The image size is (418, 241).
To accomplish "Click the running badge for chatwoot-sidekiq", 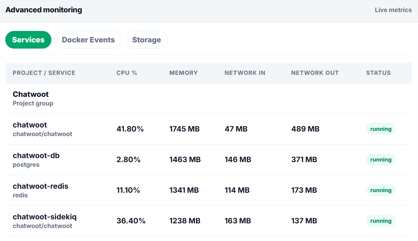I will [x=381, y=221].
